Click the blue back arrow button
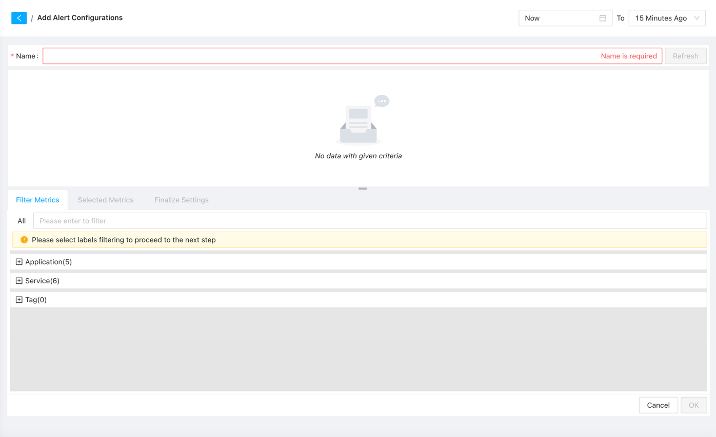716x437 pixels. tap(19, 18)
